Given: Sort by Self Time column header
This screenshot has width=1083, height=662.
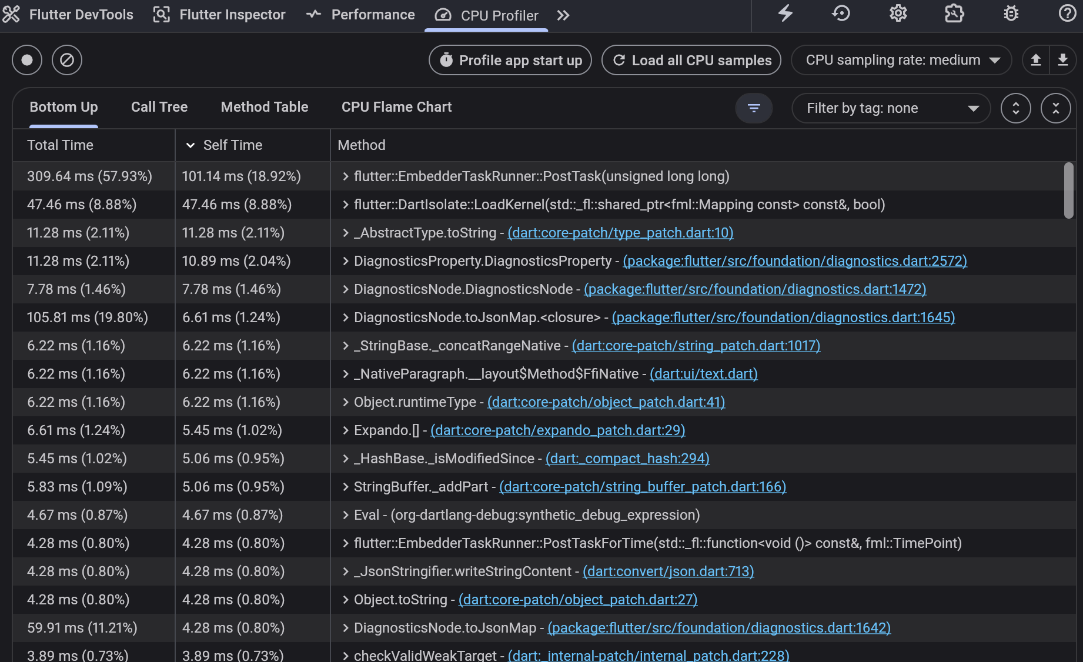Looking at the screenshot, I should point(233,145).
